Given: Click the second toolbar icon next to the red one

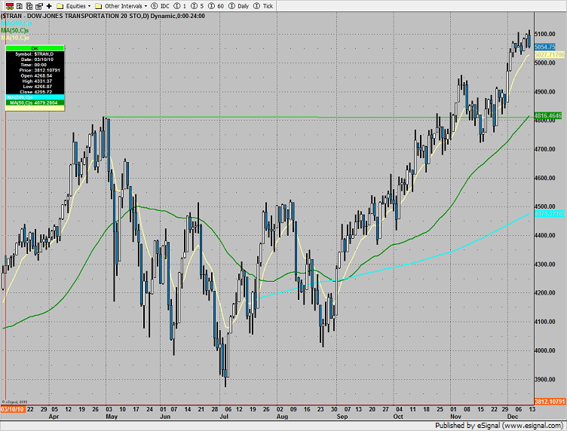Looking at the screenshot, I should (20, 6).
